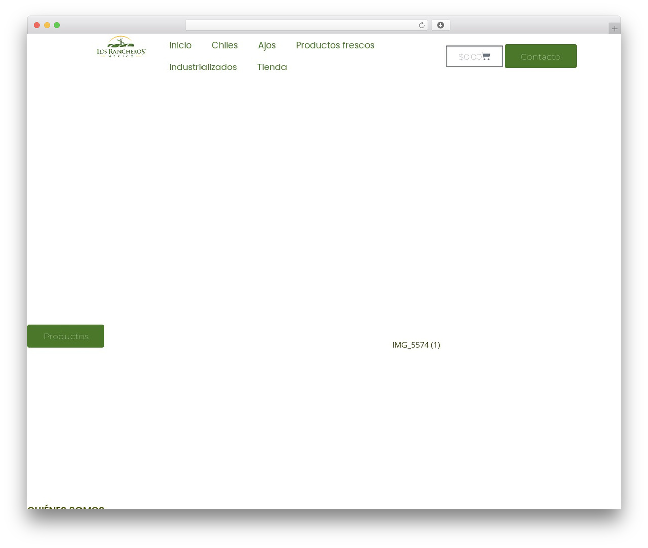648x548 pixels.
Task: Navigate to Industrializados
Action: pyautogui.click(x=203, y=67)
